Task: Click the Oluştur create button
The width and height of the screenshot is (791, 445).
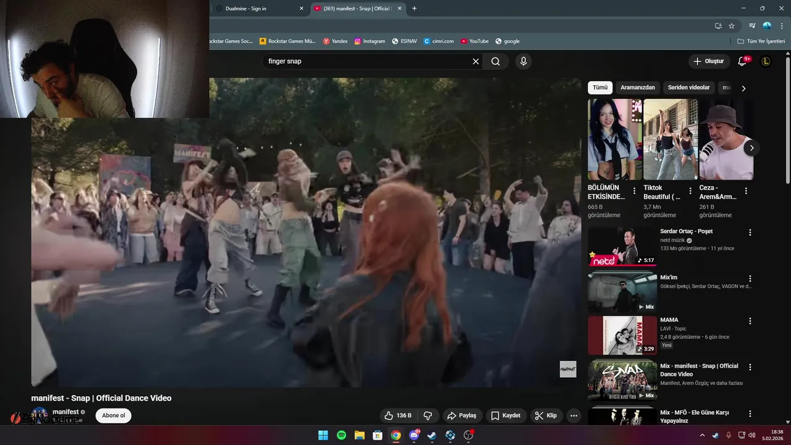Action: (709, 61)
